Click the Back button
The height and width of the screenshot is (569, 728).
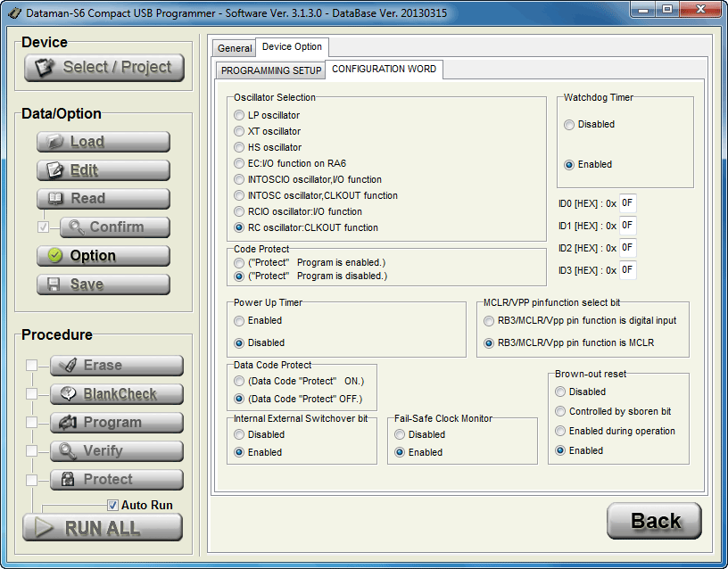pos(654,522)
